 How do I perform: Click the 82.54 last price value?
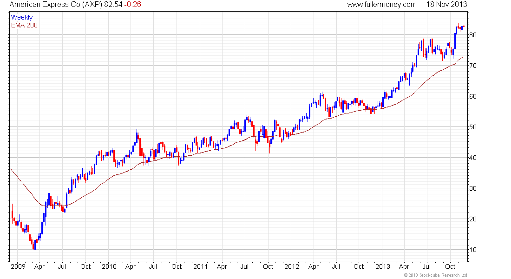pyautogui.click(x=113, y=5)
